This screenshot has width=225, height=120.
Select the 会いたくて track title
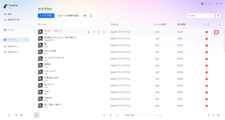click(x=49, y=84)
